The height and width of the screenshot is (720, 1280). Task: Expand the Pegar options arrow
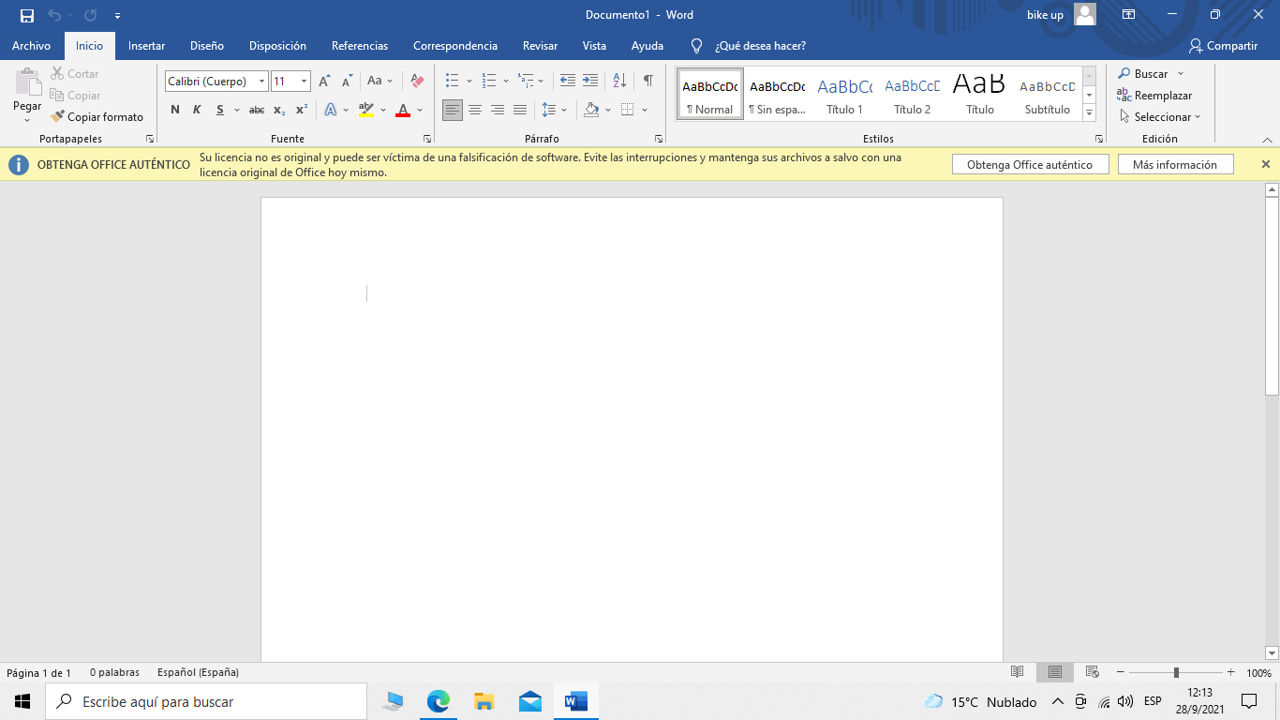pyautogui.click(x=27, y=120)
